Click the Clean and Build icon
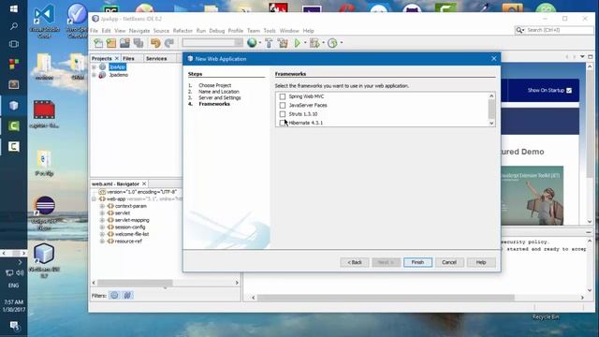This screenshot has height=337, width=599. pos(283,43)
